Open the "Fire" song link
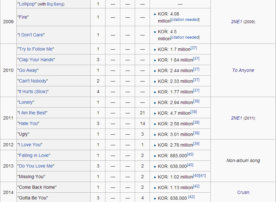276x202 pixels. (23, 17)
